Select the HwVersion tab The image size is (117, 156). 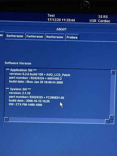tap(55, 37)
